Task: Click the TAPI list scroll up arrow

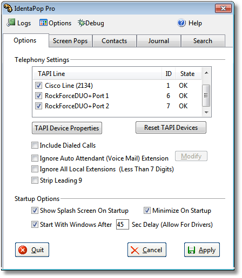Action: 206,73
